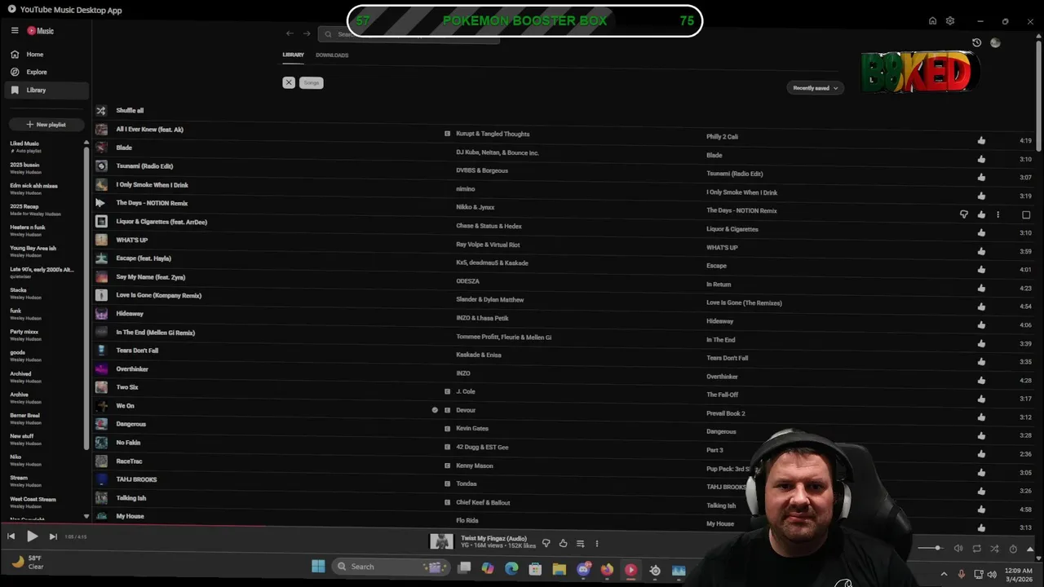Clear the filter with X chip
This screenshot has height=587, width=1044.
[289, 82]
